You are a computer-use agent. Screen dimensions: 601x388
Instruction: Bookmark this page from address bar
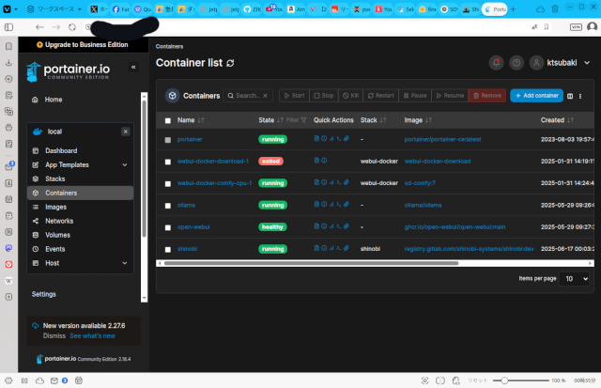[547, 27]
